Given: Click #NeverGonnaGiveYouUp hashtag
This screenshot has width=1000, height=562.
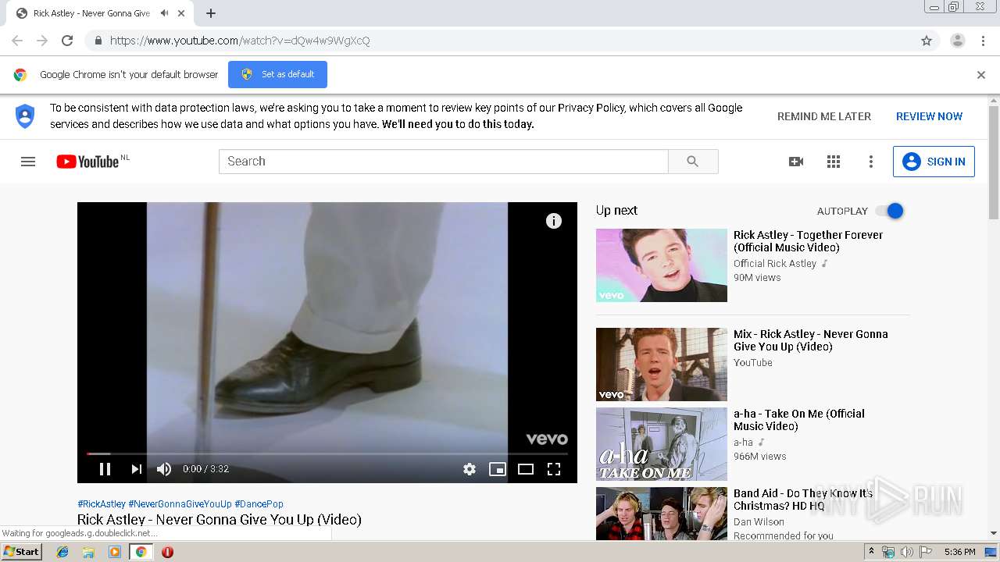Looking at the screenshot, I should coord(180,504).
